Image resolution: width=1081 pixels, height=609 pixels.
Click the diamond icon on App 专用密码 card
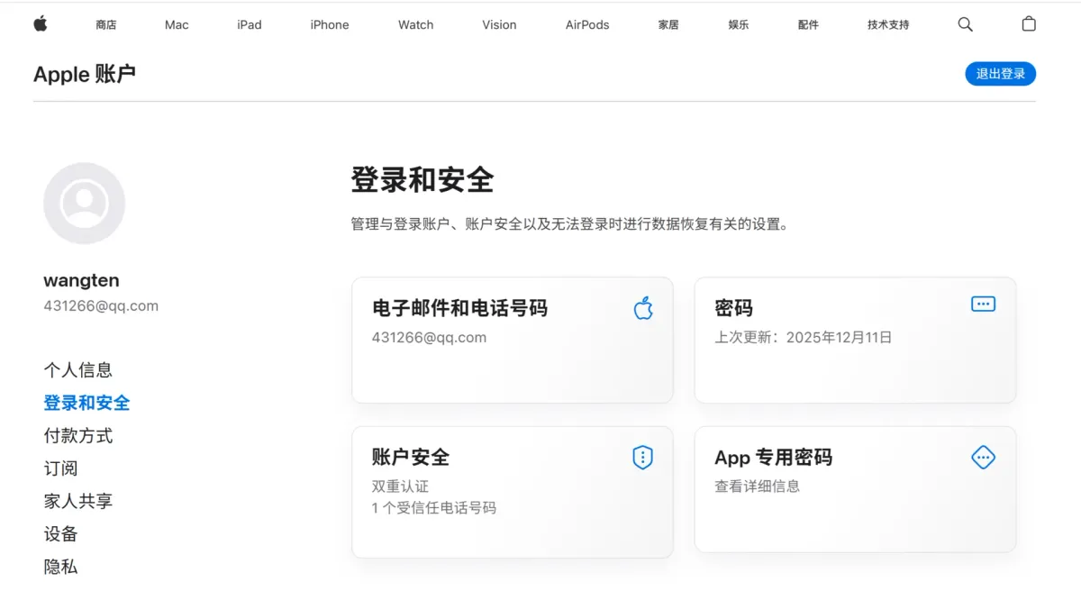tap(983, 458)
